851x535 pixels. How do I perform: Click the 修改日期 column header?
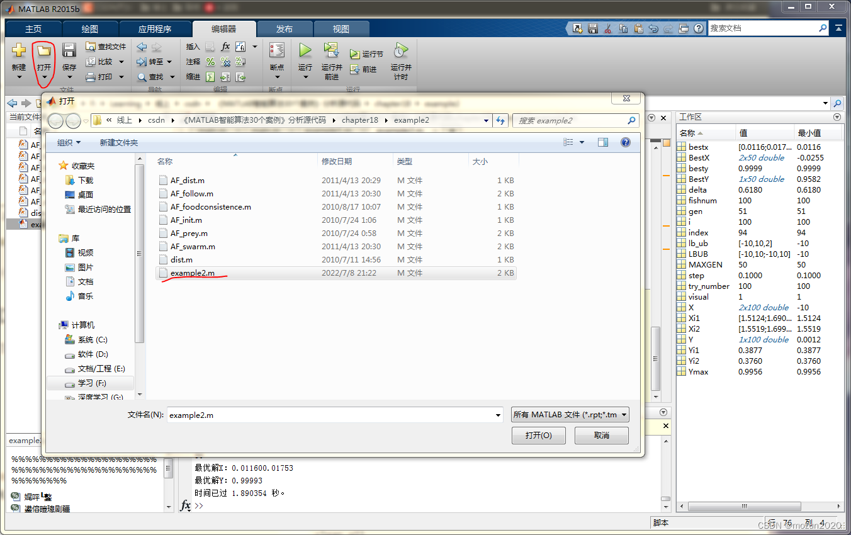[337, 162]
